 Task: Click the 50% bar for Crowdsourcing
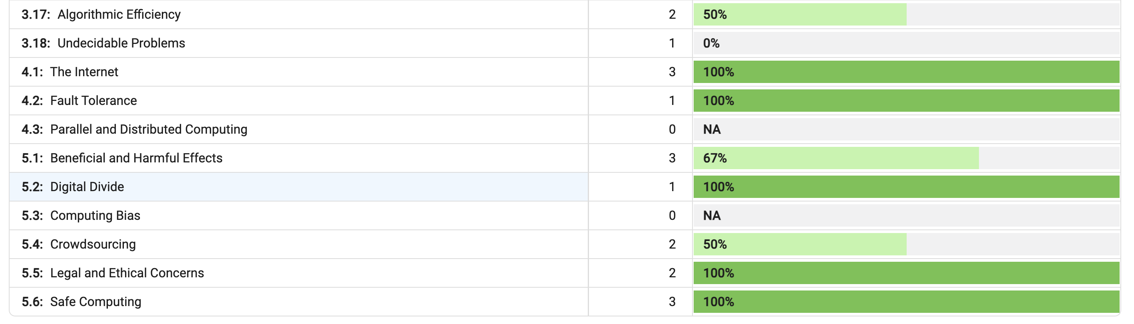pos(906,244)
